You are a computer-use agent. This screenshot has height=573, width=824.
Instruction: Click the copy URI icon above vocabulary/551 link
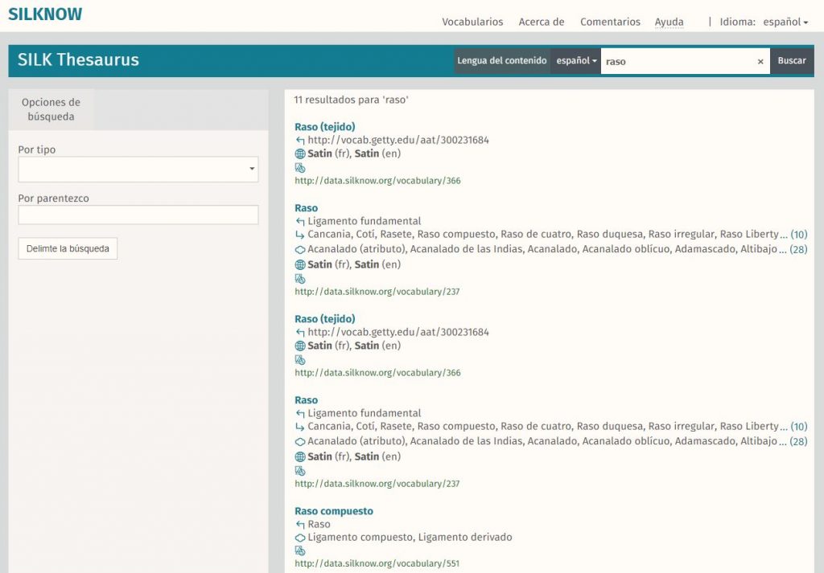click(x=300, y=550)
